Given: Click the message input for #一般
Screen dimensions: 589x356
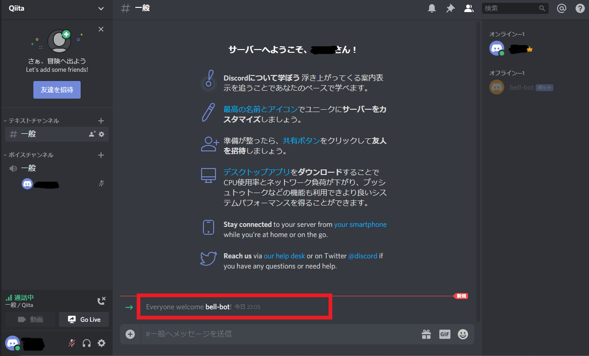Looking at the screenshot, I should (278, 334).
